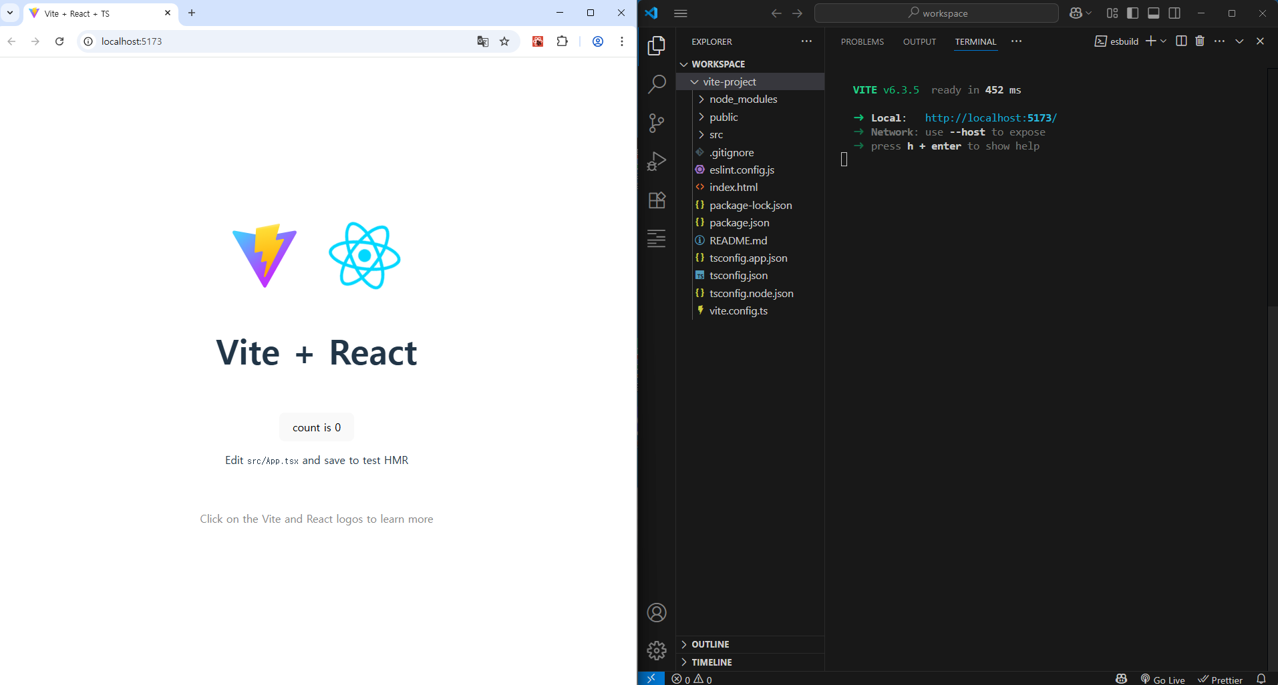The width and height of the screenshot is (1278, 685).
Task: Open tsconfig.app.json file
Action: point(750,258)
